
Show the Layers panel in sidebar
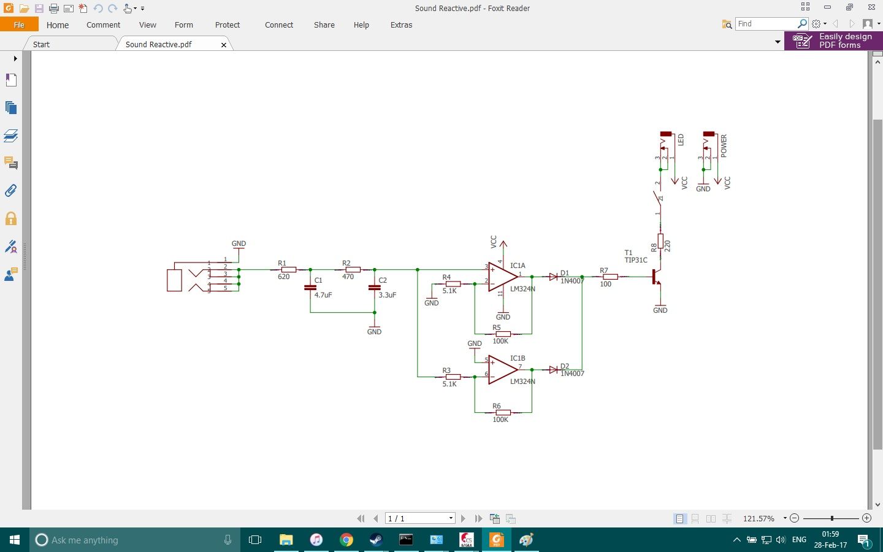(10, 136)
